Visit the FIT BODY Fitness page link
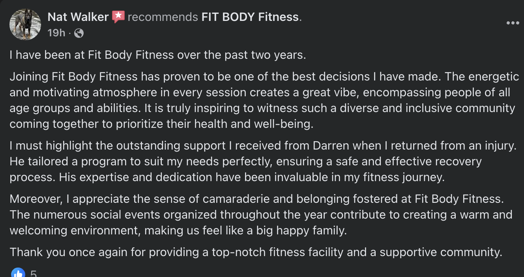Viewport: 524px width, 277px height. click(x=250, y=17)
